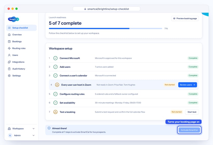Image resolution: width=213 pixels, height=145 pixels.
Task: Click the Routing rules icon
Action: click(x=9, y=48)
